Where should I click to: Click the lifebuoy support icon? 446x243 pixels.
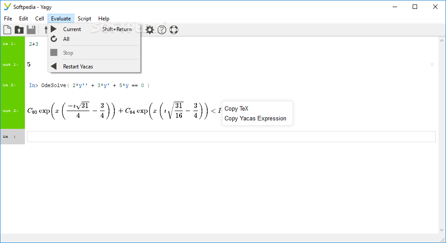coord(174,30)
